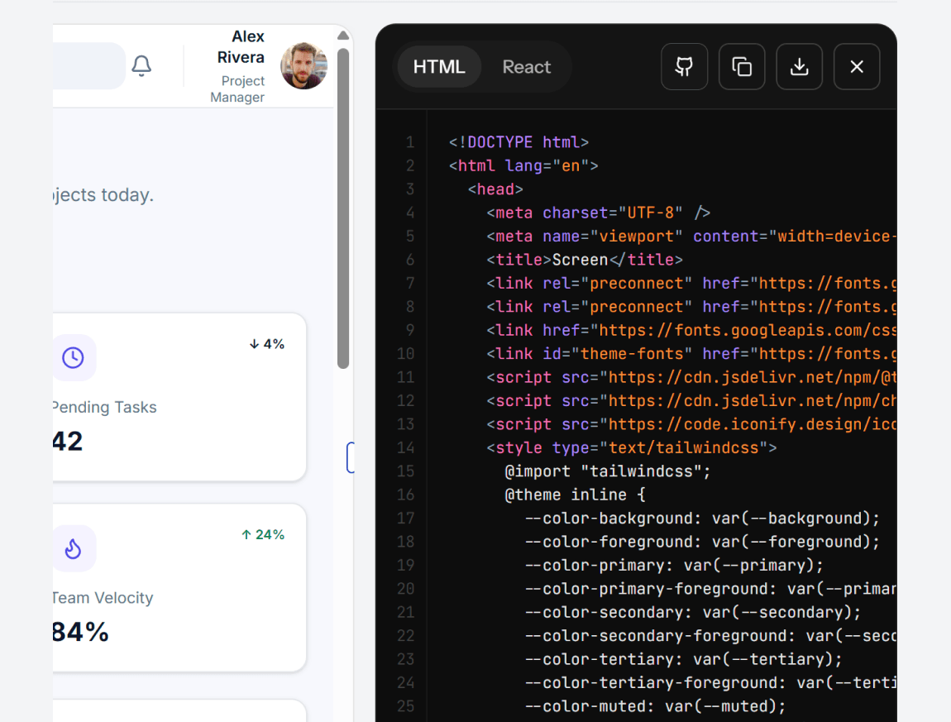Click the search field in preview header
This screenshot has height=722, width=951.
click(x=89, y=65)
